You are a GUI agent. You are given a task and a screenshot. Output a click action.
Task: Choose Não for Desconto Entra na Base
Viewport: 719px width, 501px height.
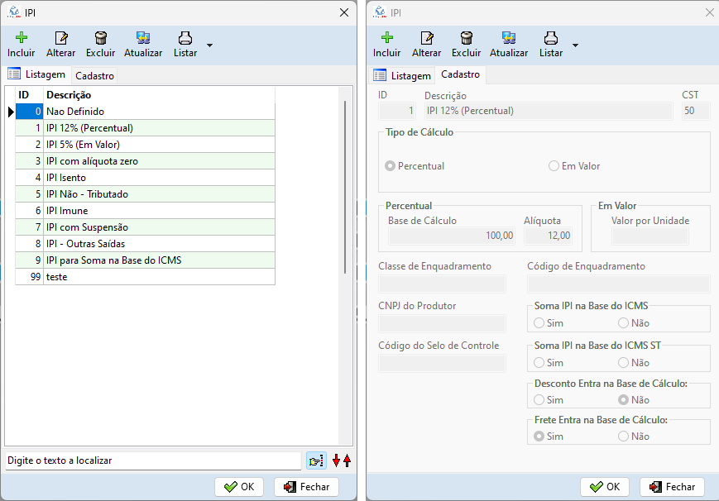[623, 399]
